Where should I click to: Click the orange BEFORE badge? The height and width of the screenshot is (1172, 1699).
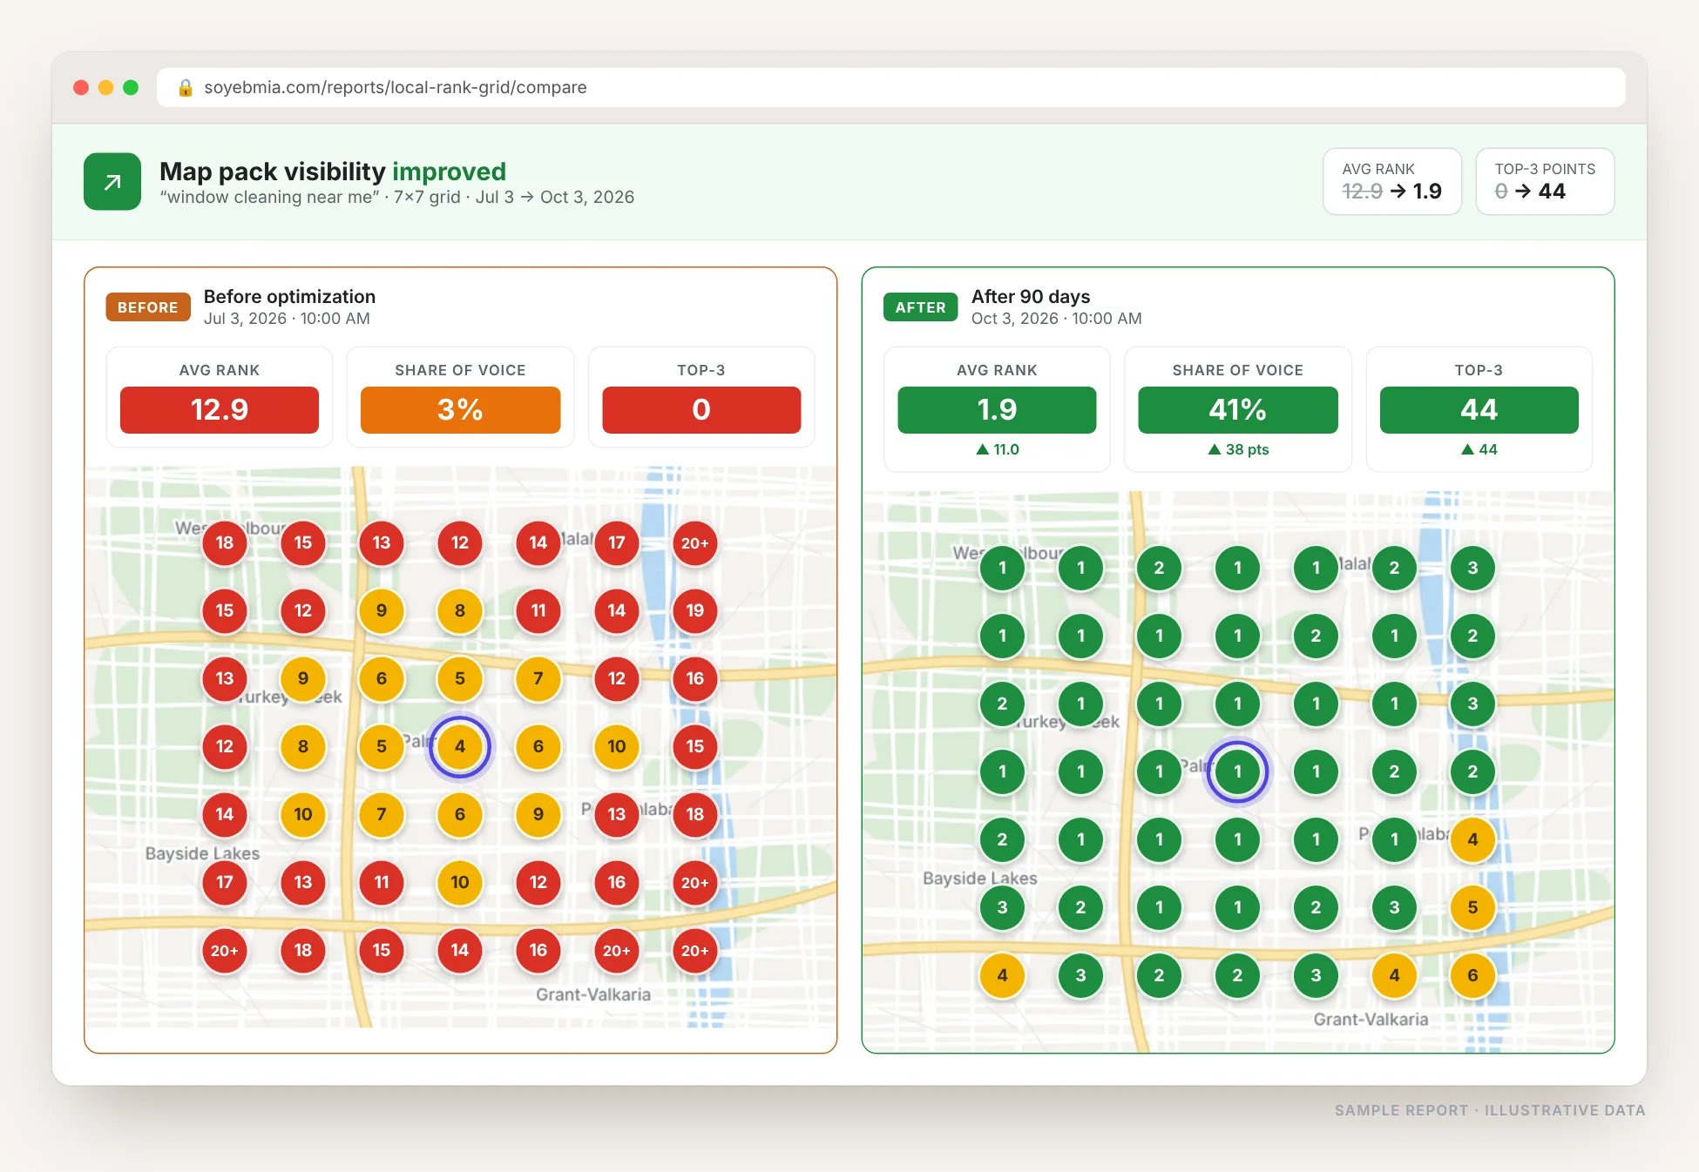(148, 307)
